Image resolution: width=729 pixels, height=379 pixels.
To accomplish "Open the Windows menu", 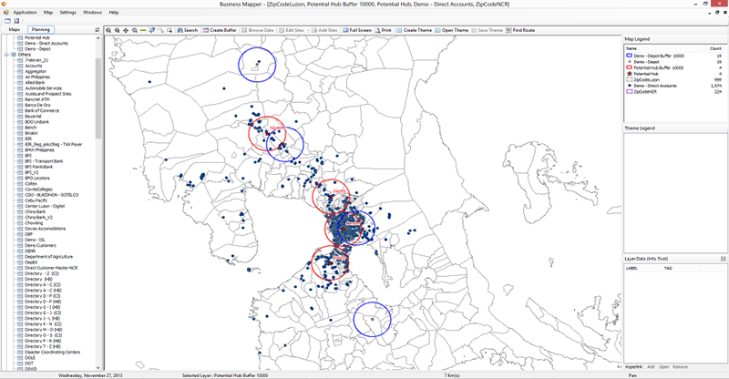I will [92, 13].
